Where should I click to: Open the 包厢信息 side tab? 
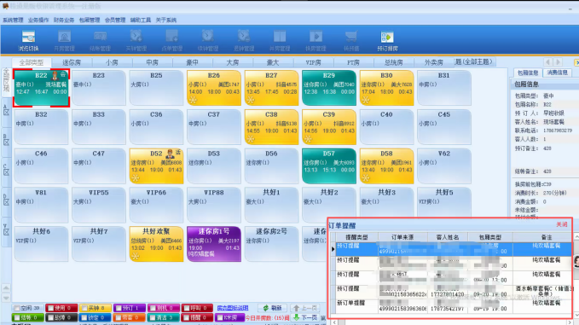(x=528, y=73)
